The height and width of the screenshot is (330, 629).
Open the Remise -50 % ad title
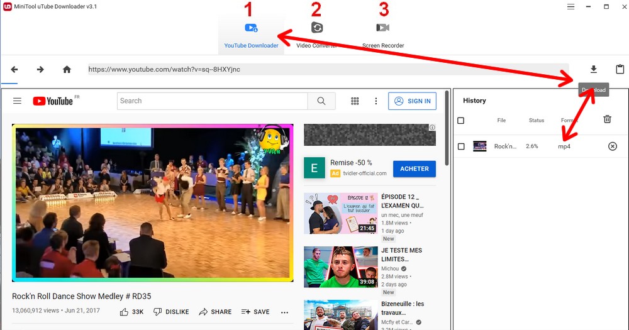click(351, 163)
